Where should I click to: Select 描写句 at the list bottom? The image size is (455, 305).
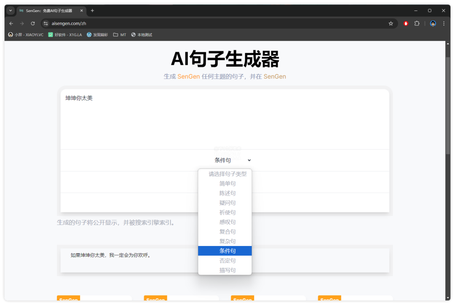click(x=227, y=270)
